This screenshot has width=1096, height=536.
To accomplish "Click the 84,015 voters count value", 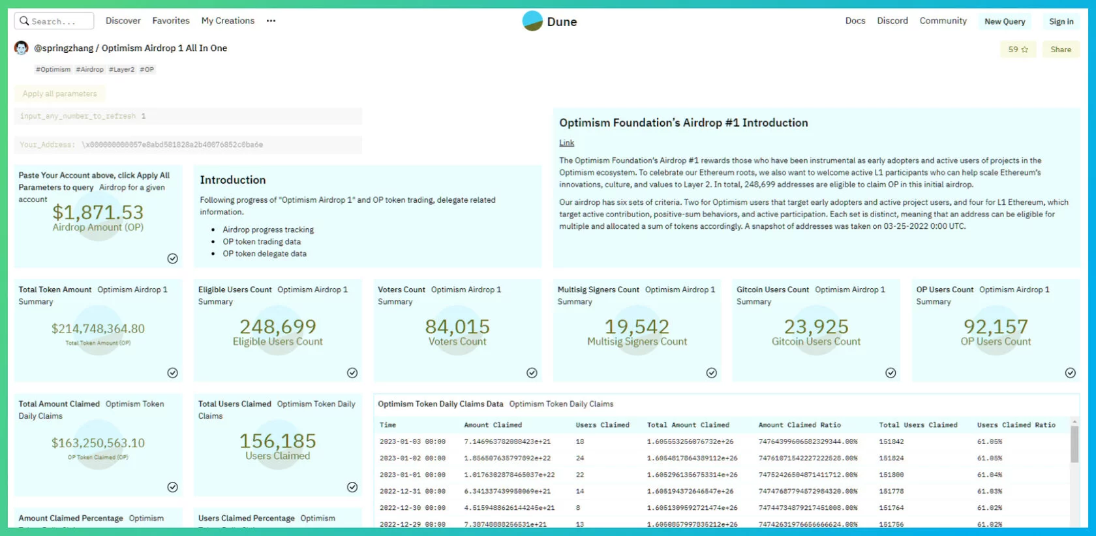I will [x=457, y=326].
